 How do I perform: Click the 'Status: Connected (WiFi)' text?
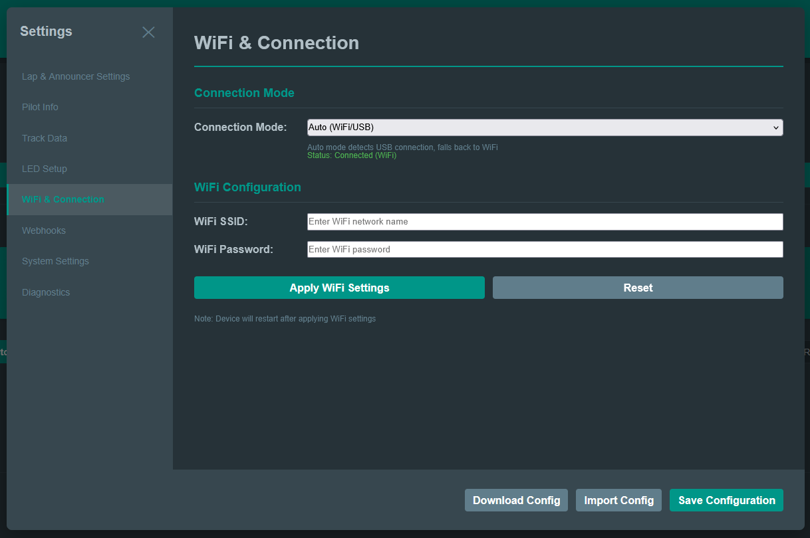pos(352,155)
